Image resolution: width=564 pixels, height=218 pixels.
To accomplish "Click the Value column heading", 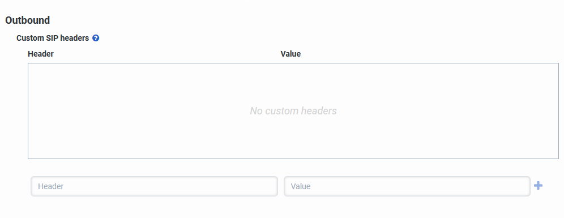I will [x=290, y=54].
